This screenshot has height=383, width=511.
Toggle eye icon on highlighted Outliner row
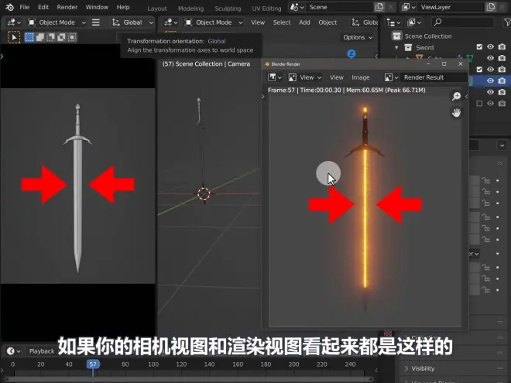coord(490,80)
